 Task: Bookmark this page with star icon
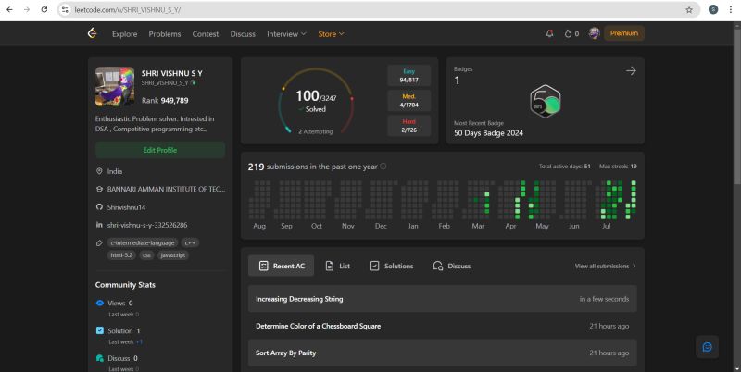pyautogui.click(x=689, y=9)
